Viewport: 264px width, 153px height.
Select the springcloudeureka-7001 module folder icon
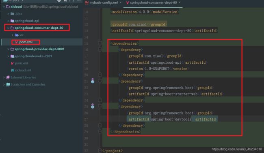click(x=12, y=56)
